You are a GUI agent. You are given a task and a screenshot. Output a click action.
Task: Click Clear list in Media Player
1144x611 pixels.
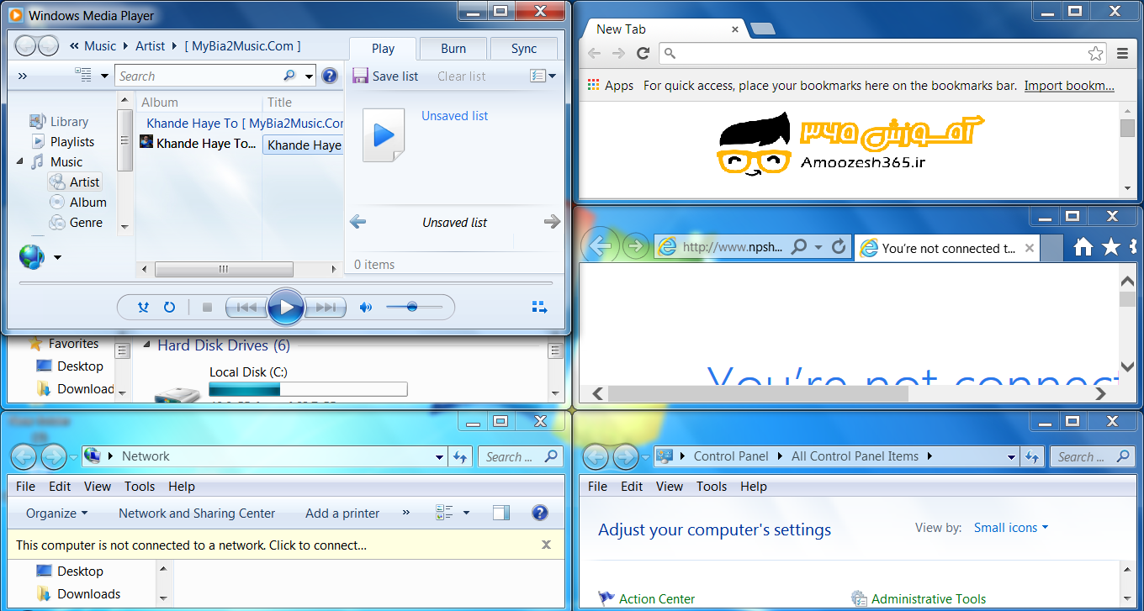pyautogui.click(x=461, y=76)
